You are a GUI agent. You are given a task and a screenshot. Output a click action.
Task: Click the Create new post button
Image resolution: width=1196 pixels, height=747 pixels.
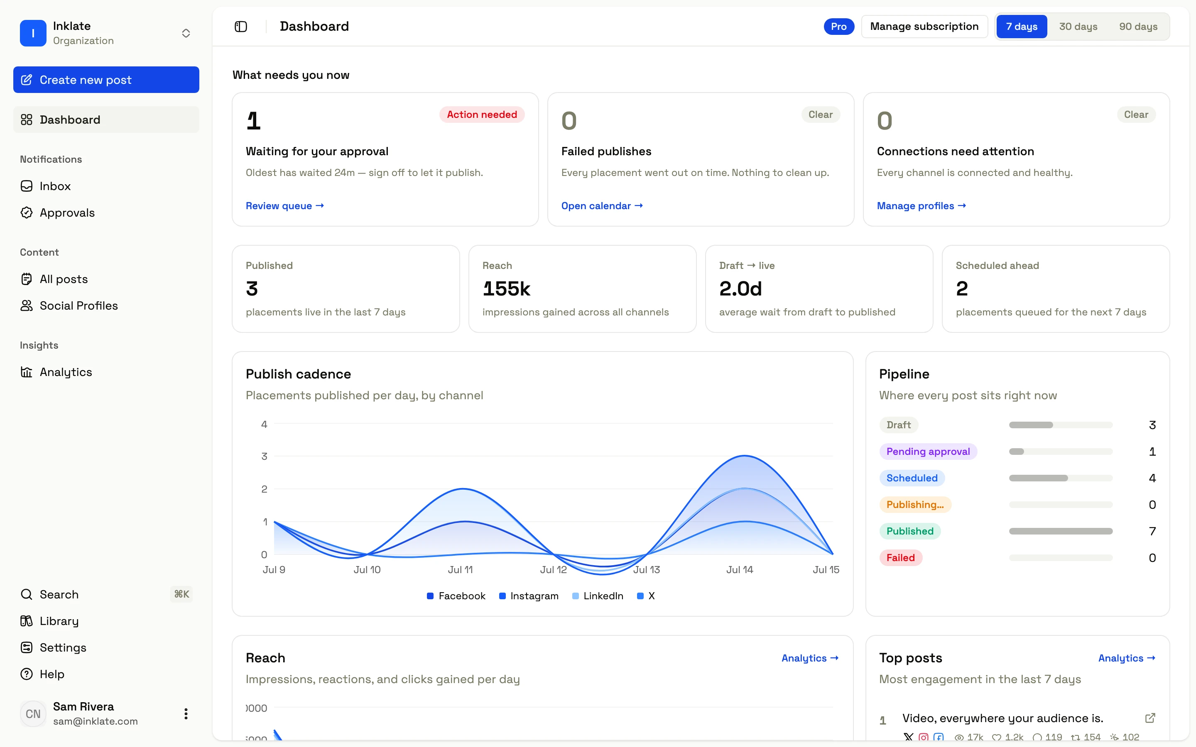click(x=106, y=80)
